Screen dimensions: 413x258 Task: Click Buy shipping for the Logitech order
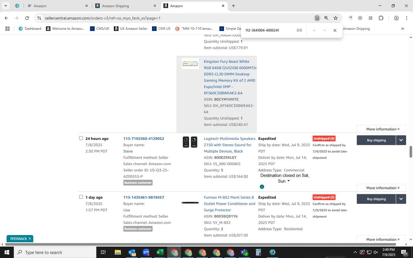coord(376,140)
